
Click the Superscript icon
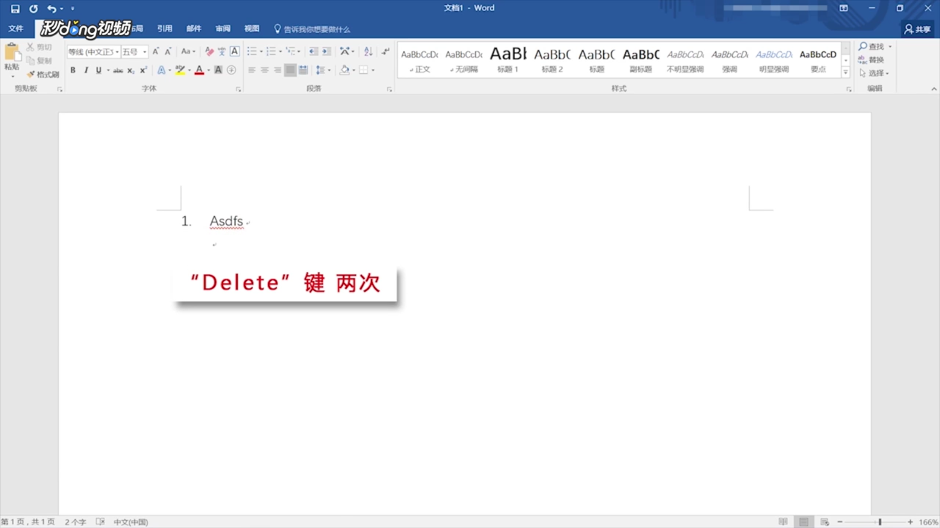tap(143, 70)
